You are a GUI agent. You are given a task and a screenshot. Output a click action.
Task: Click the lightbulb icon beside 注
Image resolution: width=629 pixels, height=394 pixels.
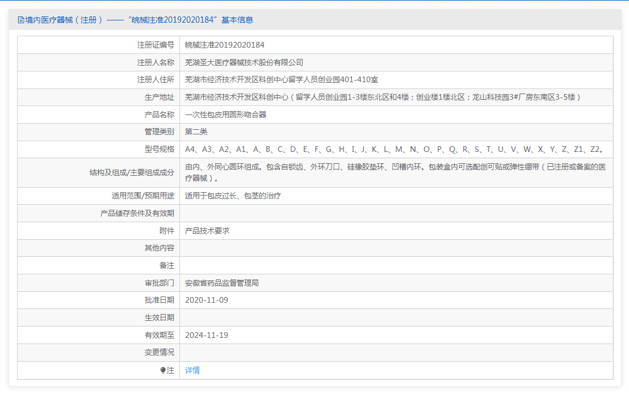163,370
